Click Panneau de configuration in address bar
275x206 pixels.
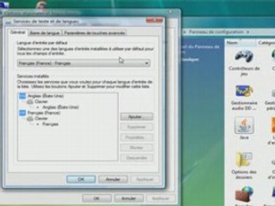coord(216,32)
